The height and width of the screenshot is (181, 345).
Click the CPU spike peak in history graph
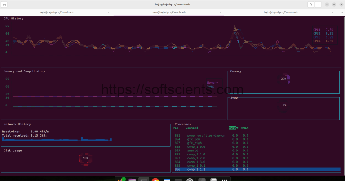point(235,27)
